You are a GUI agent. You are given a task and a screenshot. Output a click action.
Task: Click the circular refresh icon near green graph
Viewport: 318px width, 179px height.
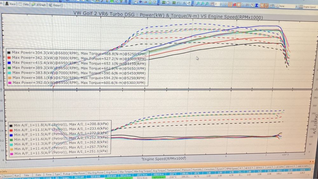coord(168,3)
